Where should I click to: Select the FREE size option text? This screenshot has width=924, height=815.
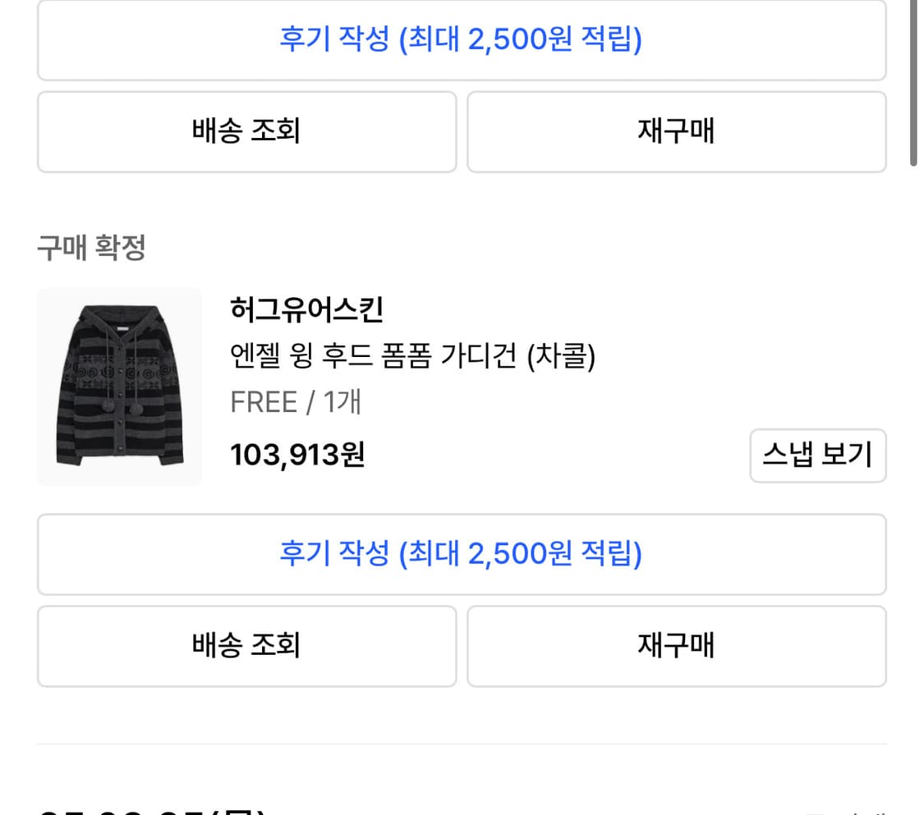pyautogui.click(x=264, y=403)
